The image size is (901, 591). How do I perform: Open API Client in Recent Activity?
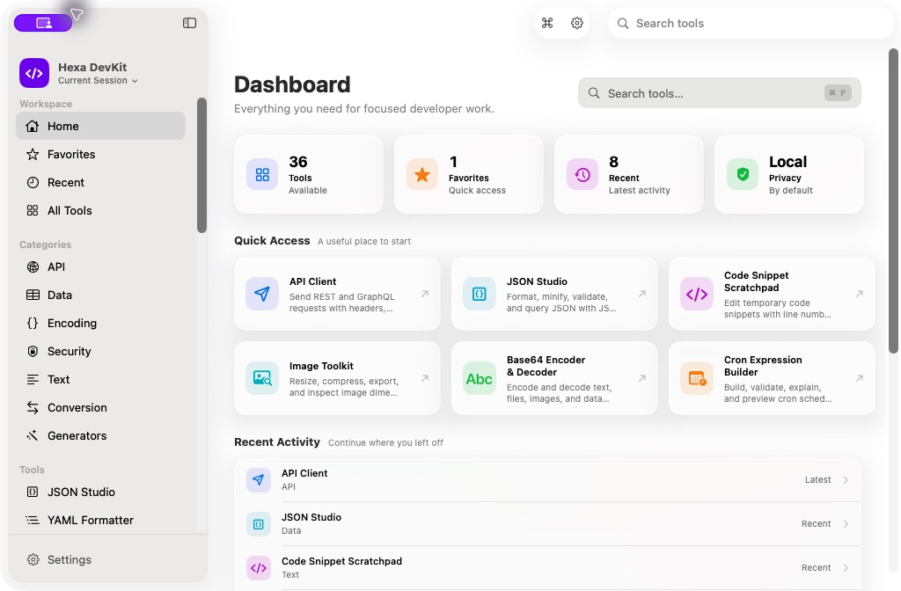pos(547,479)
